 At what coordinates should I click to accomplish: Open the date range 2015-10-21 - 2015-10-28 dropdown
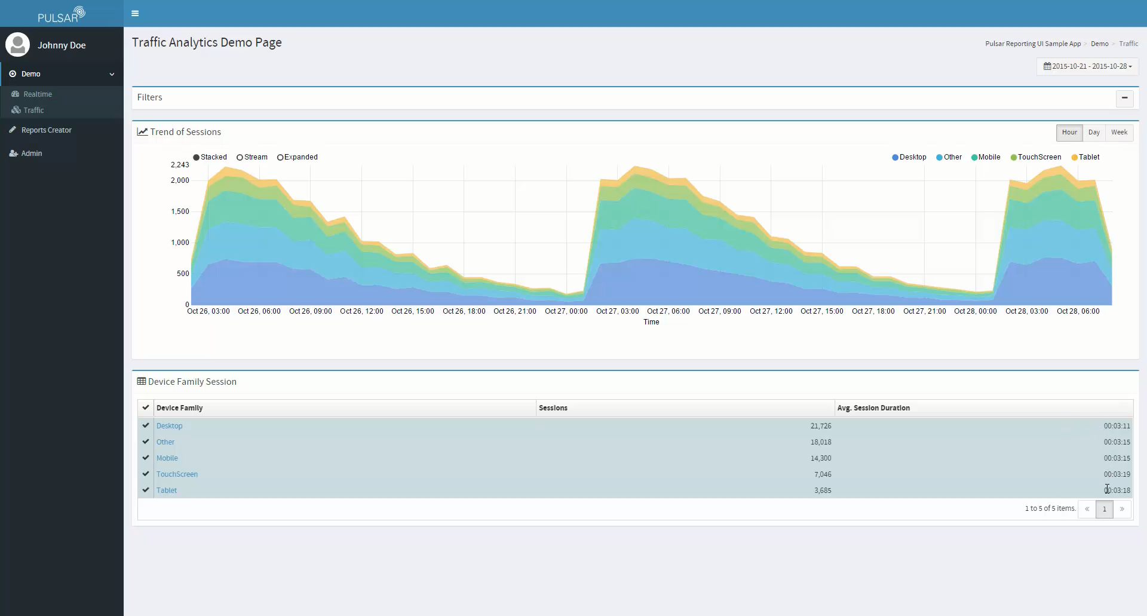click(1087, 66)
